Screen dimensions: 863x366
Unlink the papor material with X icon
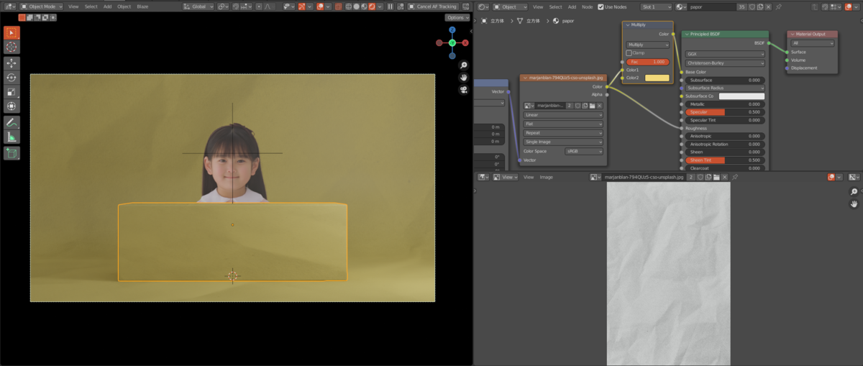pyautogui.click(x=769, y=6)
